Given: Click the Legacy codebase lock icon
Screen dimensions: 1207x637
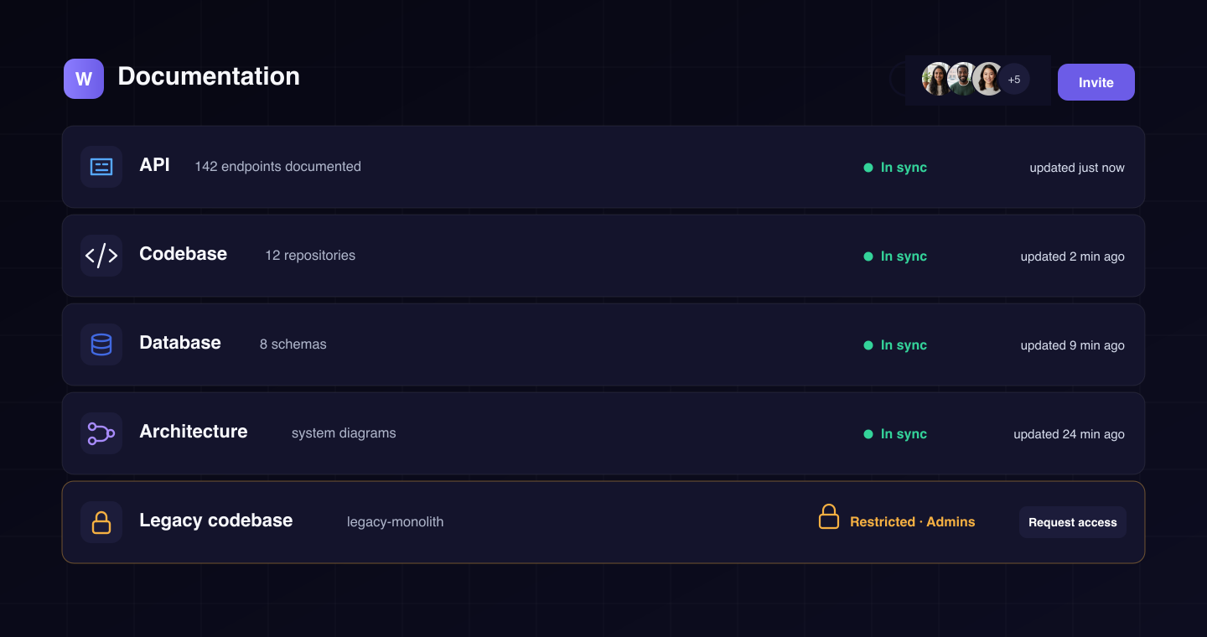Looking at the screenshot, I should (x=101, y=522).
